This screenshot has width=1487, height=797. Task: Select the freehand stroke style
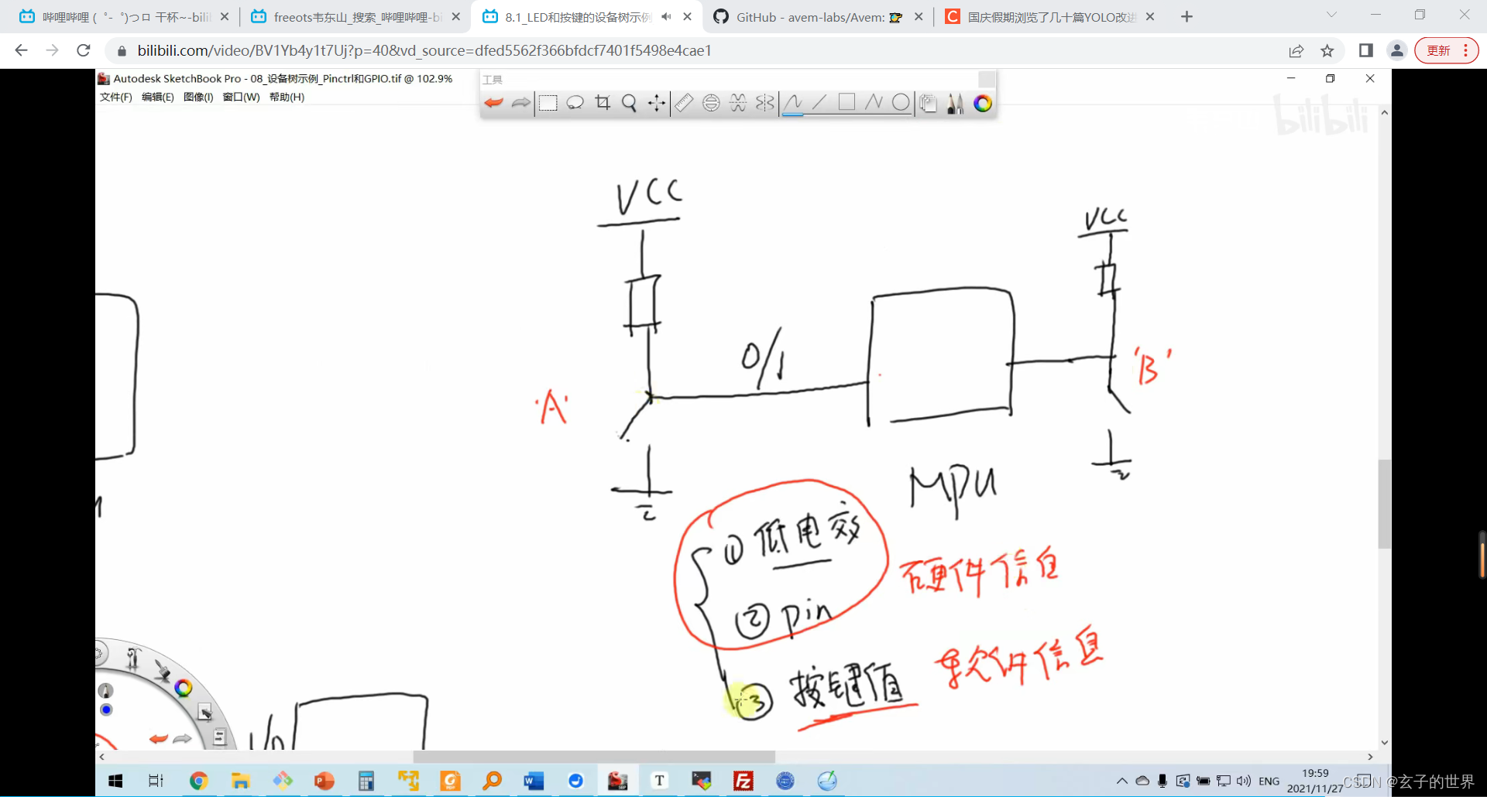pos(793,103)
